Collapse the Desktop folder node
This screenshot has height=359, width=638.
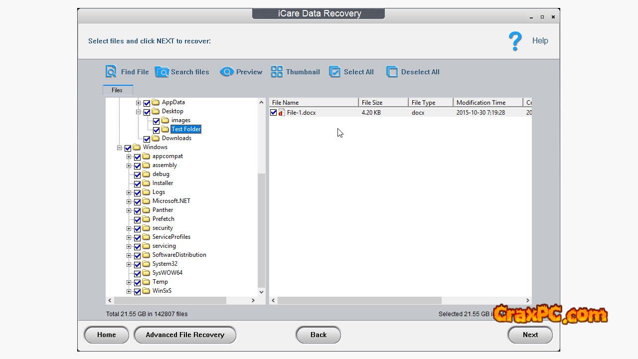139,112
